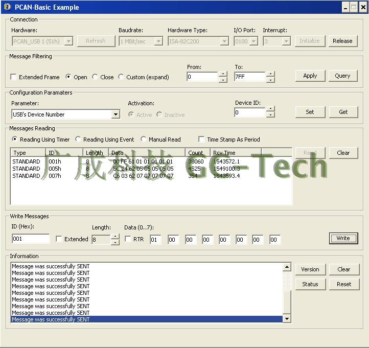
Task: Check Time Stamp As Period
Action: 201,140
